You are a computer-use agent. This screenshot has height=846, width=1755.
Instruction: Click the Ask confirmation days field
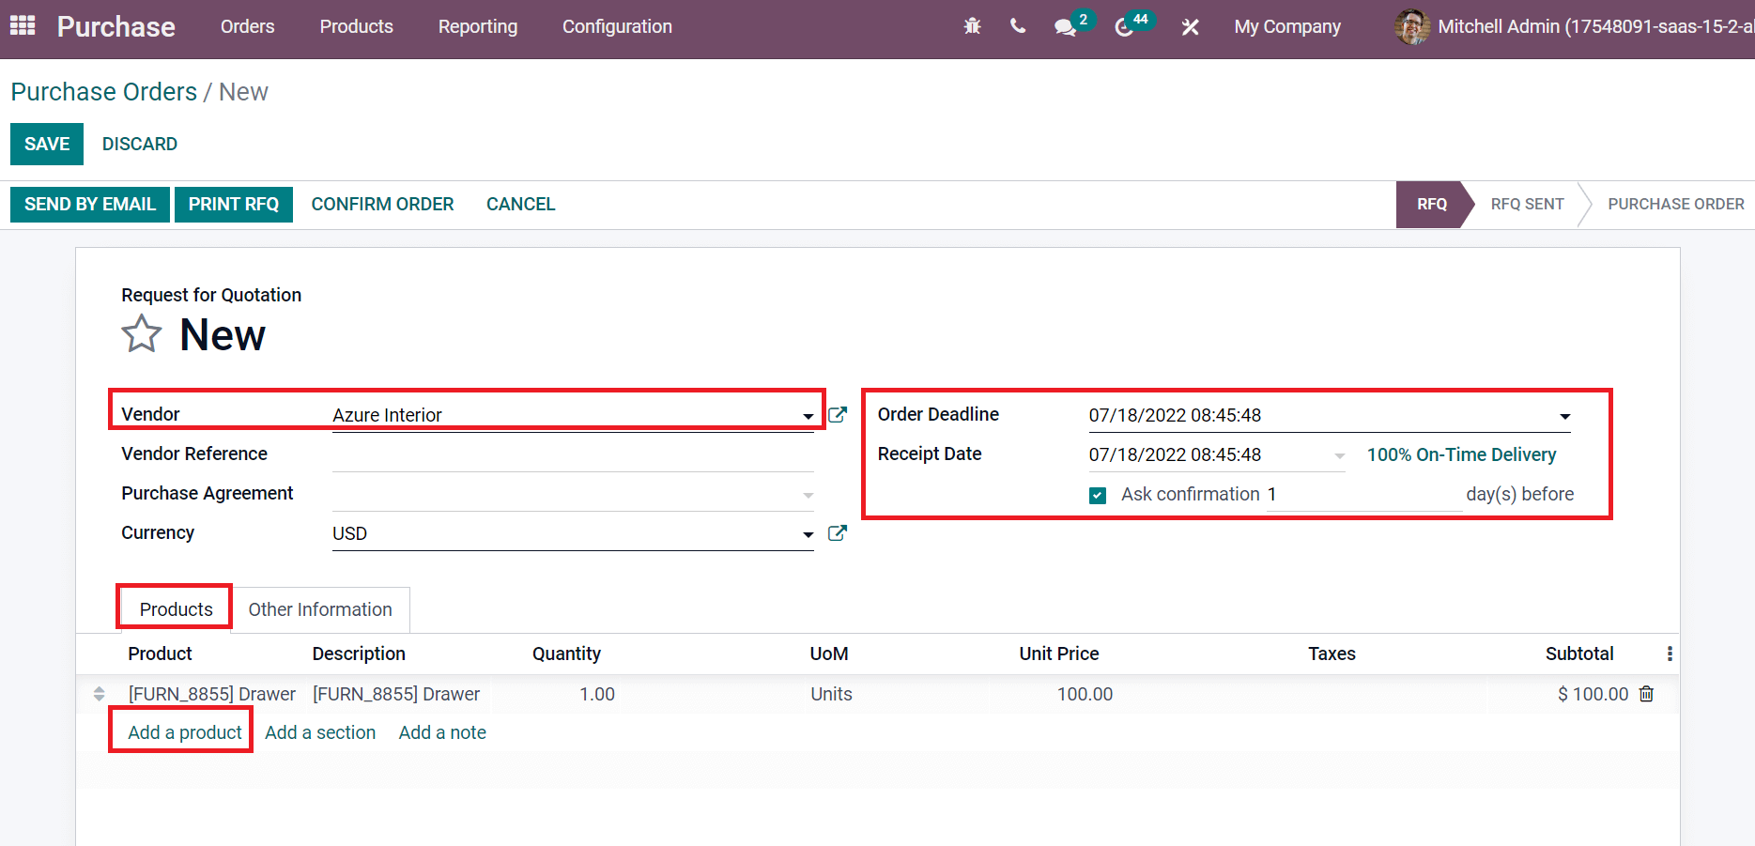tap(1364, 494)
